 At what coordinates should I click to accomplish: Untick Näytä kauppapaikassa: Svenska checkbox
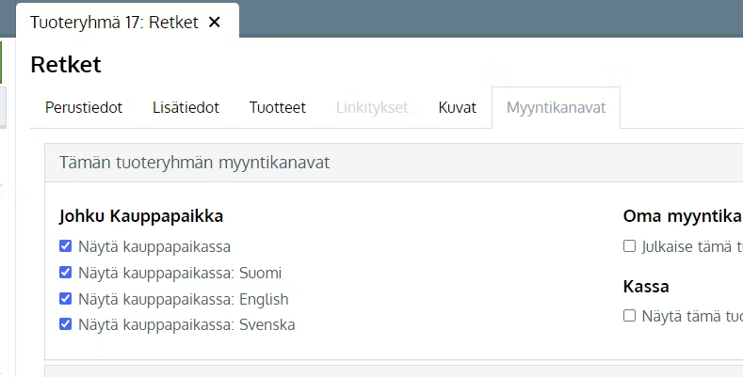[65, 324]
